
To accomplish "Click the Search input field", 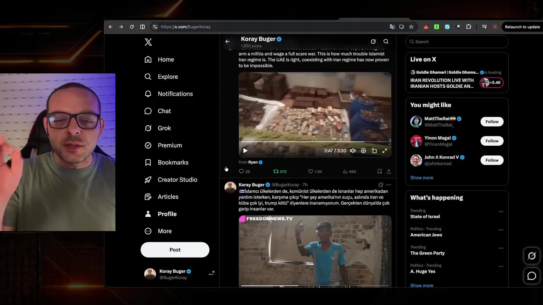I will [x=457, y=42].
